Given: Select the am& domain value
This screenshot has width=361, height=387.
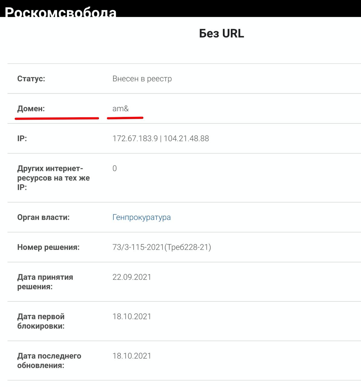Looking at the screenshot, I should 121,109.
